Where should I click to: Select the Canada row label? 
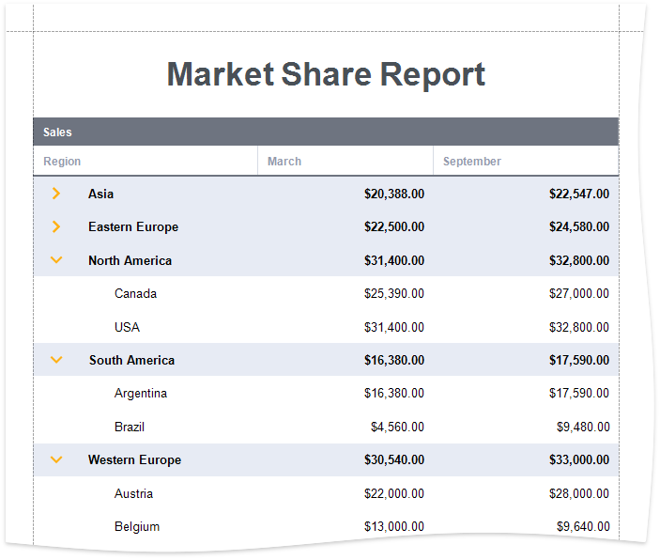tap(135, 294)
